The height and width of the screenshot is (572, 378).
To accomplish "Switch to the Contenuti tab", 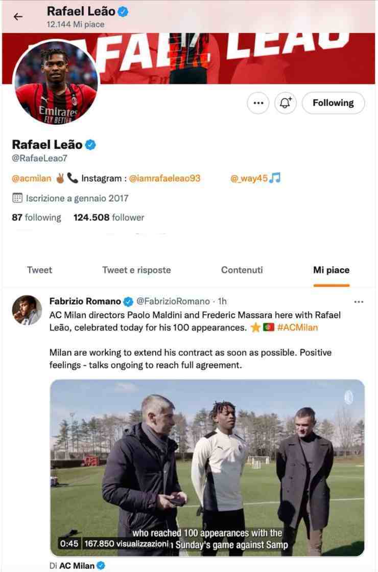I will [242, 270].
